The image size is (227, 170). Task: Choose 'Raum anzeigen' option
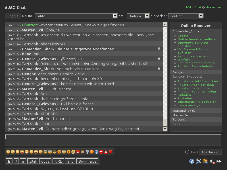coord(190,105)
